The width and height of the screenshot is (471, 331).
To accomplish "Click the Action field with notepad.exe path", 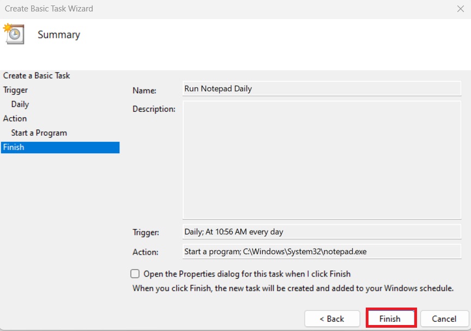I will click(x=322, y=252).
